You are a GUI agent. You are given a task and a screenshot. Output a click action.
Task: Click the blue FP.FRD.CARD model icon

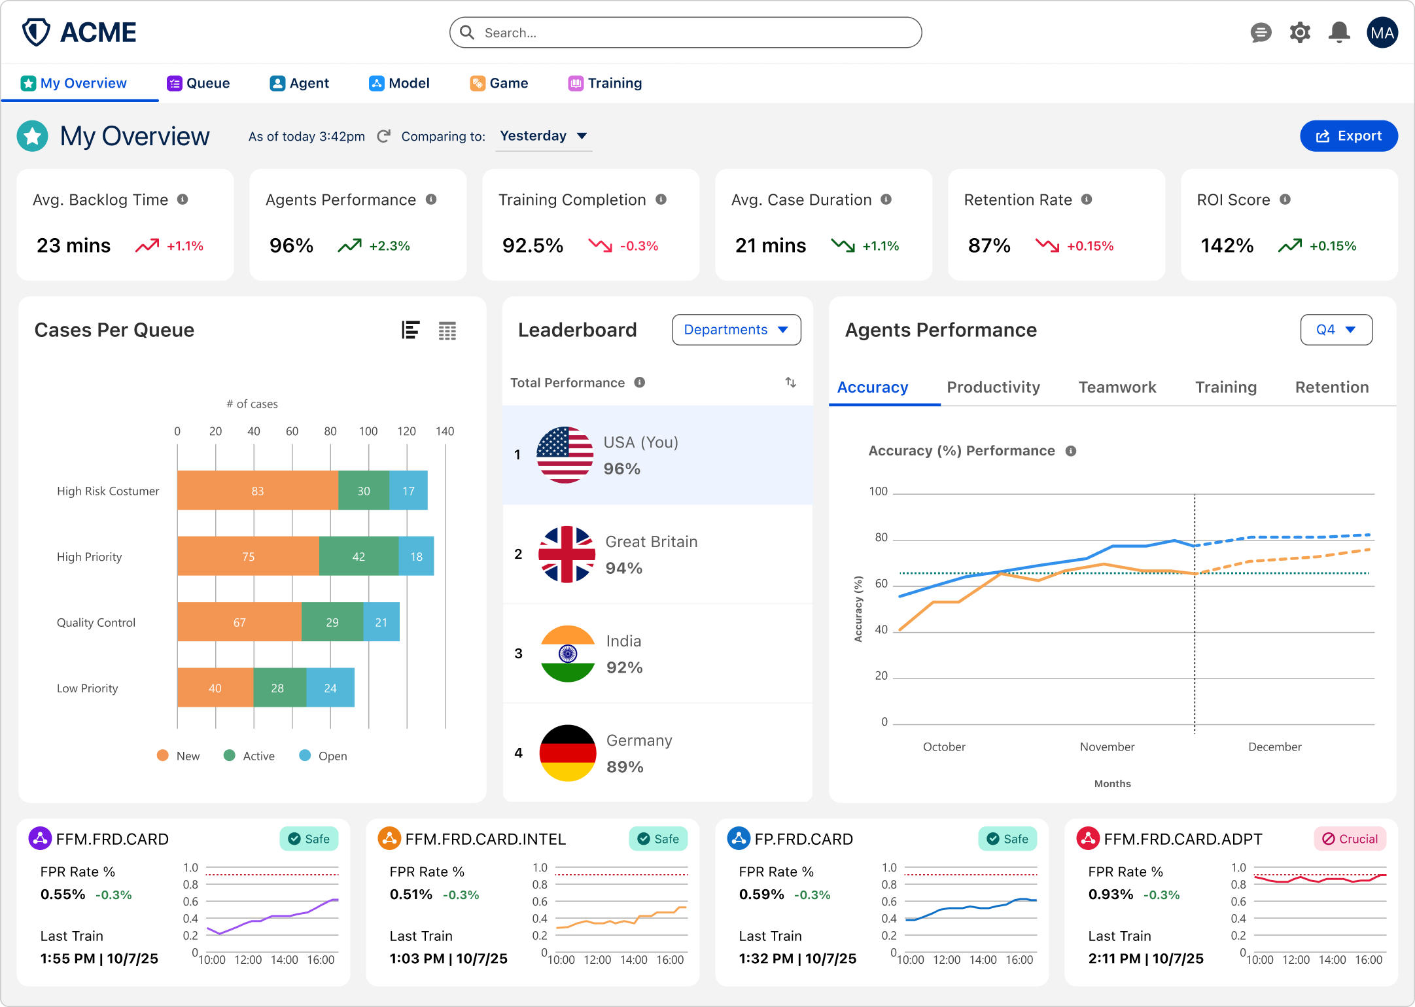point(739,839)
